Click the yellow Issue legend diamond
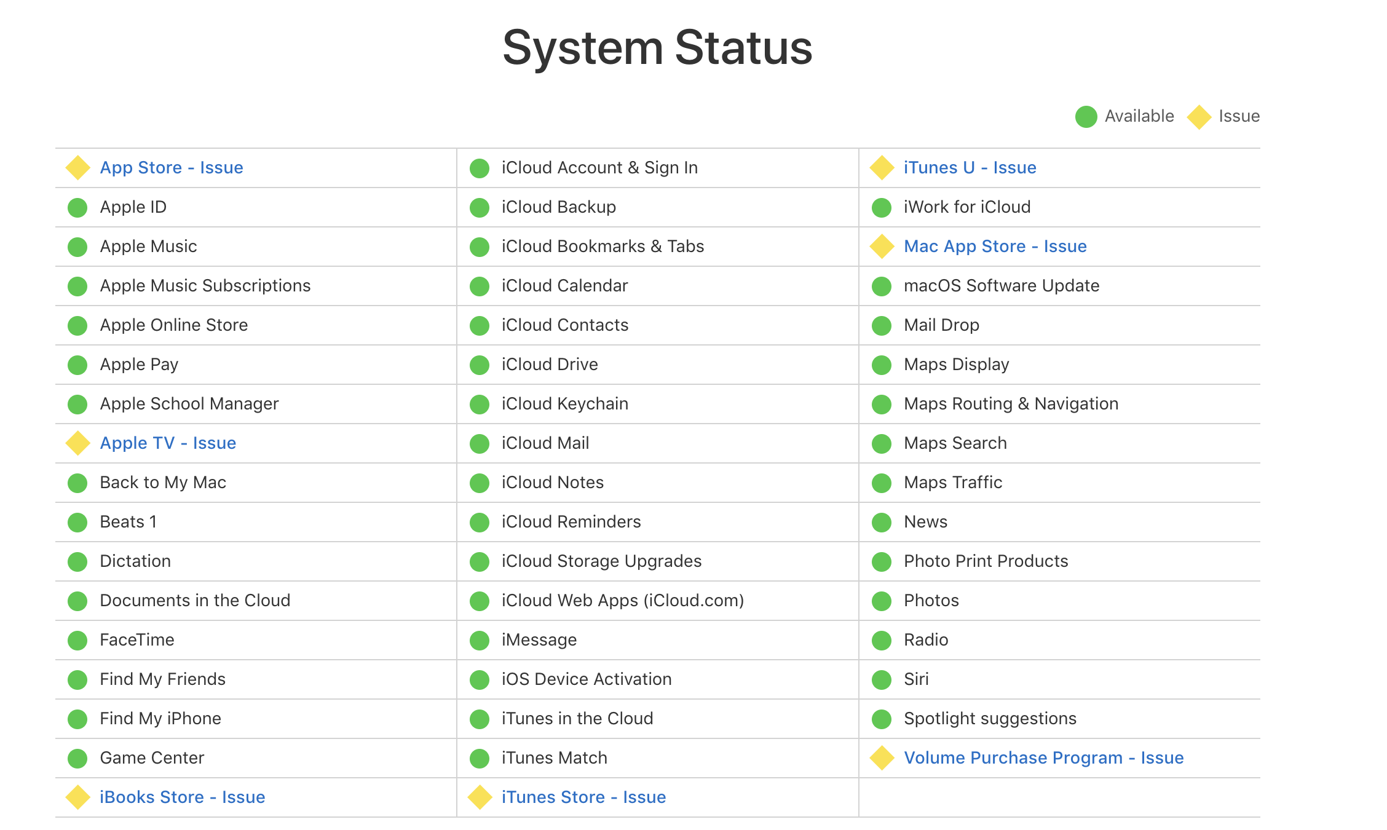 point(1199,117)
